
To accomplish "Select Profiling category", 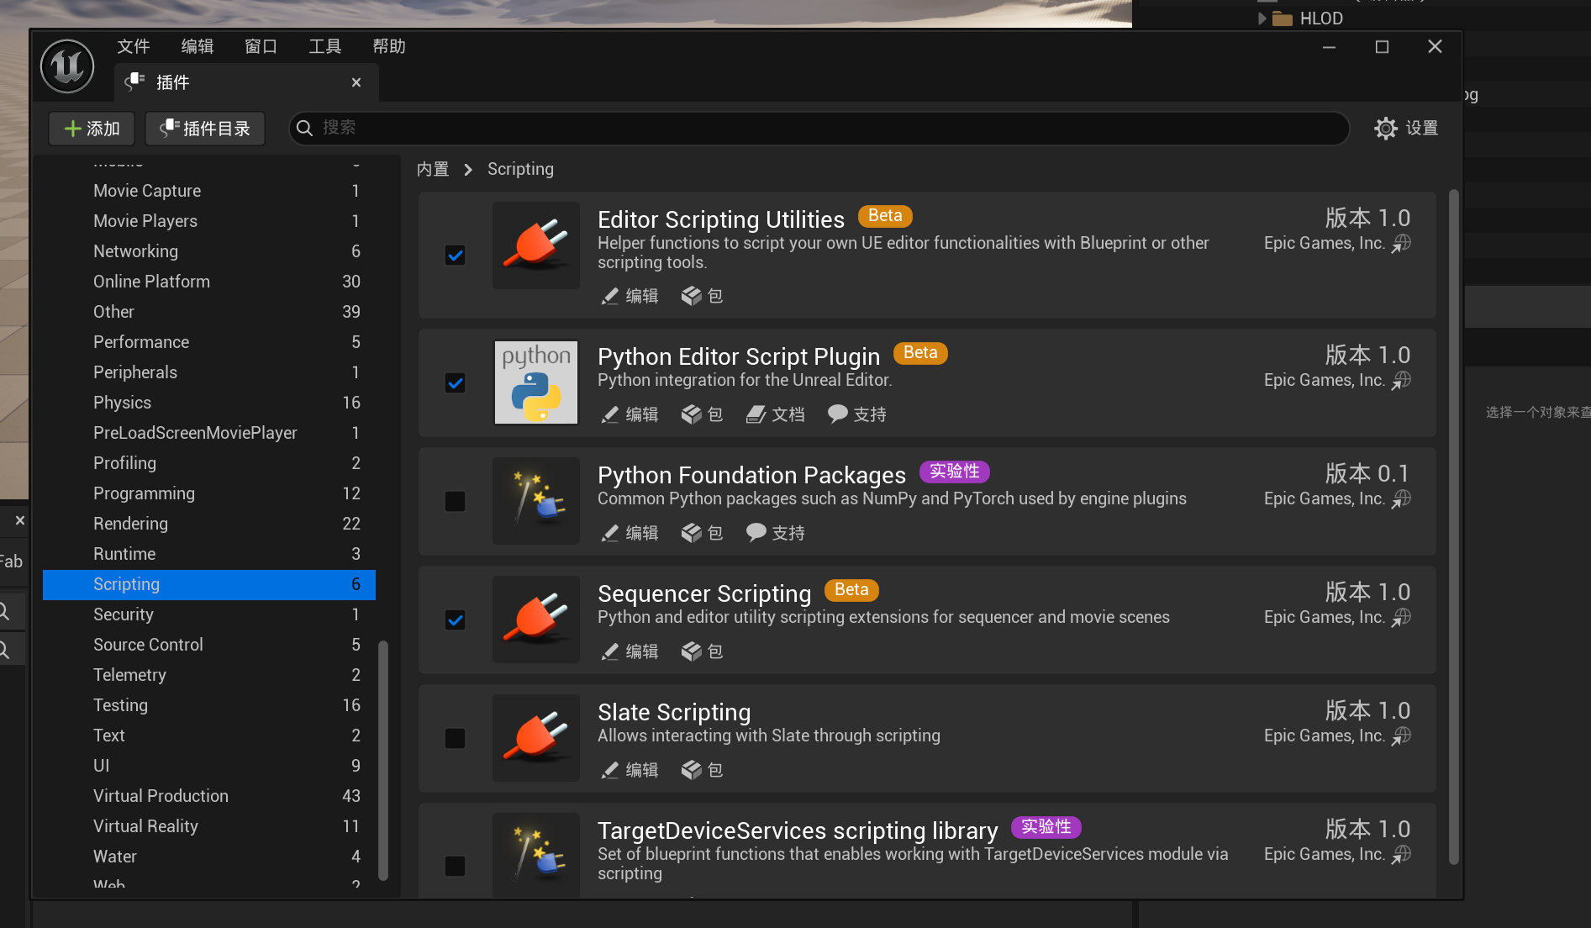I will coord(209,463).
